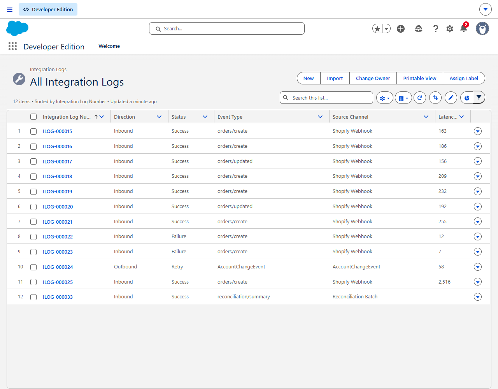
Task: Open the ILOG-000017 record link
Action: click(58, 161)
